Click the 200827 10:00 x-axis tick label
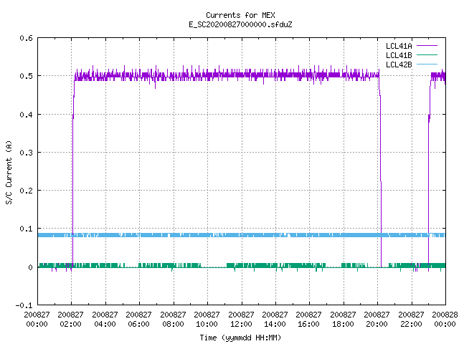The image size is (459, 344). [x=207, y=319]
